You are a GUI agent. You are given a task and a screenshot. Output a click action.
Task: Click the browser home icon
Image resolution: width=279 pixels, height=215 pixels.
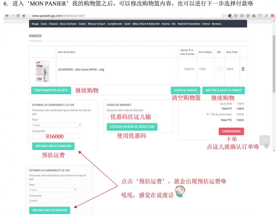point(24,16)
